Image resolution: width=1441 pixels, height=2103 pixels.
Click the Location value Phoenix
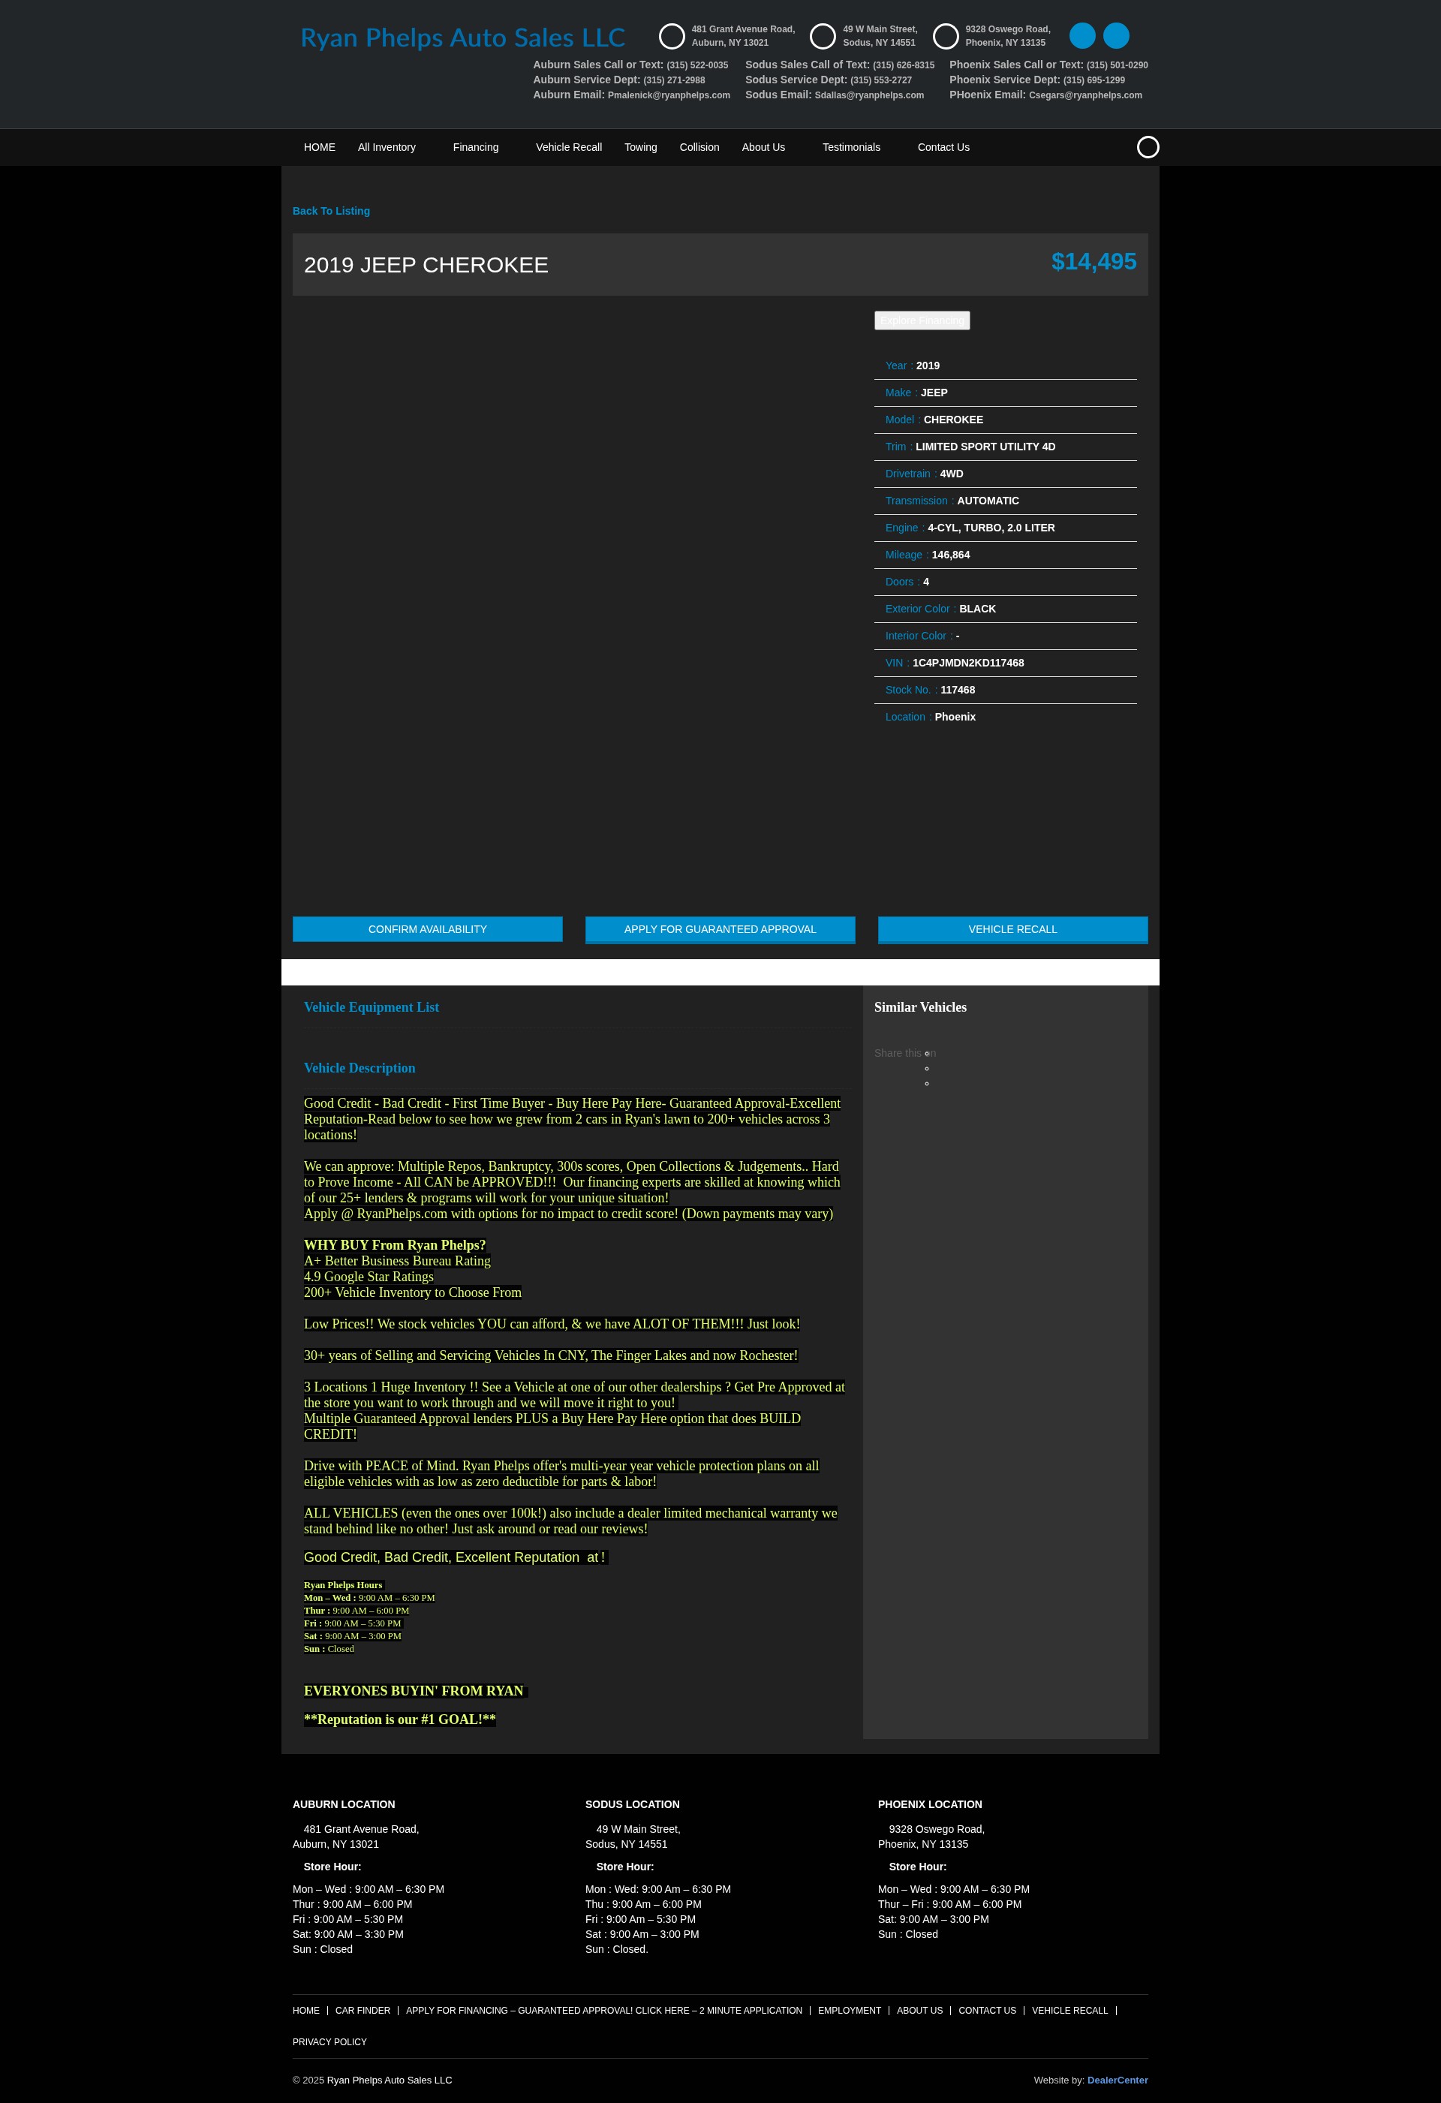[x=955, y=718]
